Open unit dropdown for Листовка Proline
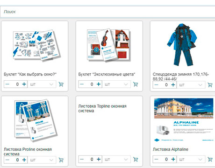Image resolution: width=215 pixels, height=168 pixels. coord(42,160)
